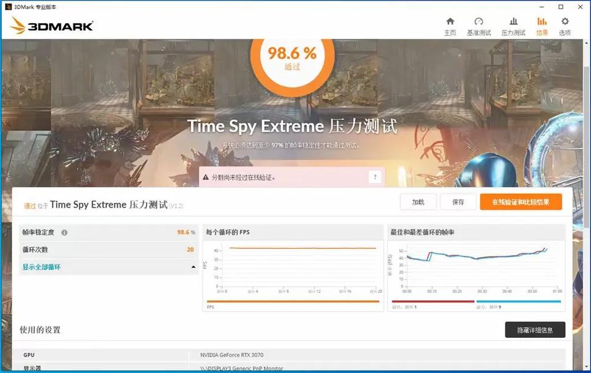Click the 3DMARK logo
This screenshot has width=591, height=373.
pyautogui.click(x=50, y=24)
